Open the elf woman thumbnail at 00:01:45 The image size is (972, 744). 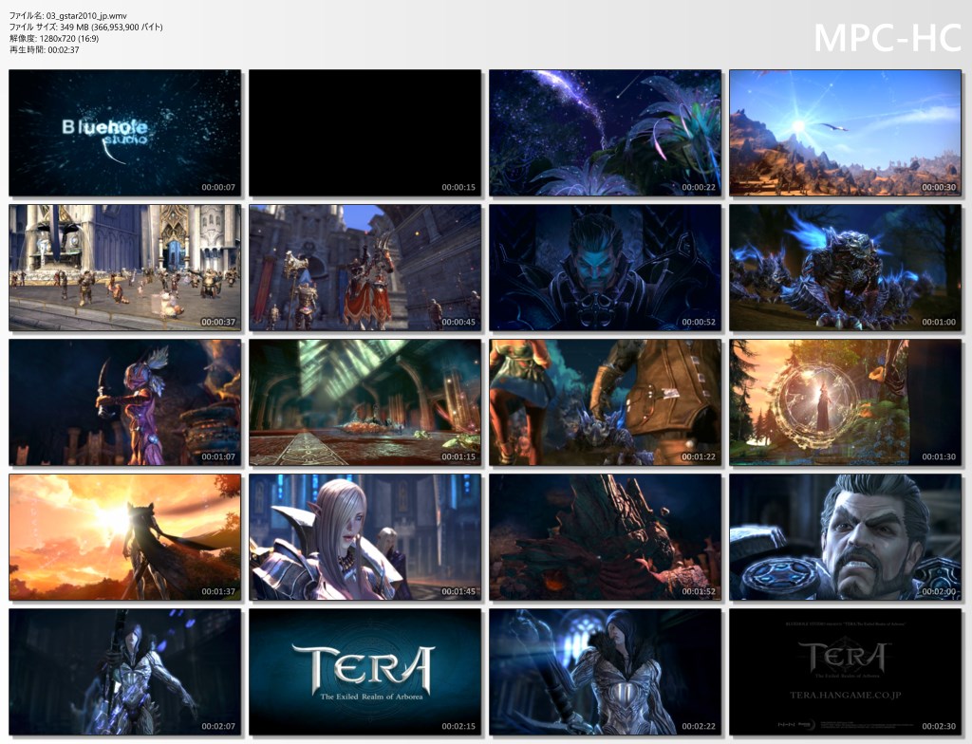(365, 537)
